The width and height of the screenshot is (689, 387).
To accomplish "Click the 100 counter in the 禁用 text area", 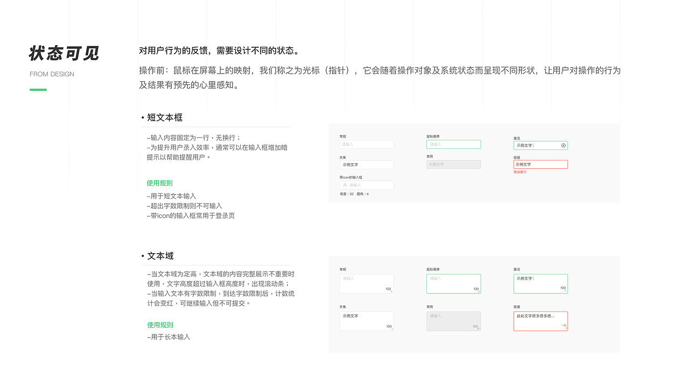I will pos(475,326).
